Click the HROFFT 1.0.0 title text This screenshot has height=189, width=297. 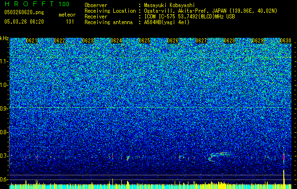coord(37,4)
